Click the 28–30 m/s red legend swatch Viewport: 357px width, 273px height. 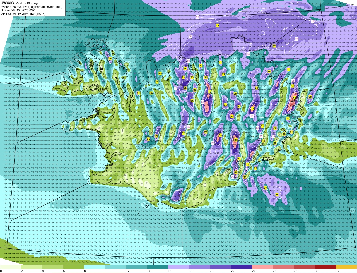[x=304, y=267]
